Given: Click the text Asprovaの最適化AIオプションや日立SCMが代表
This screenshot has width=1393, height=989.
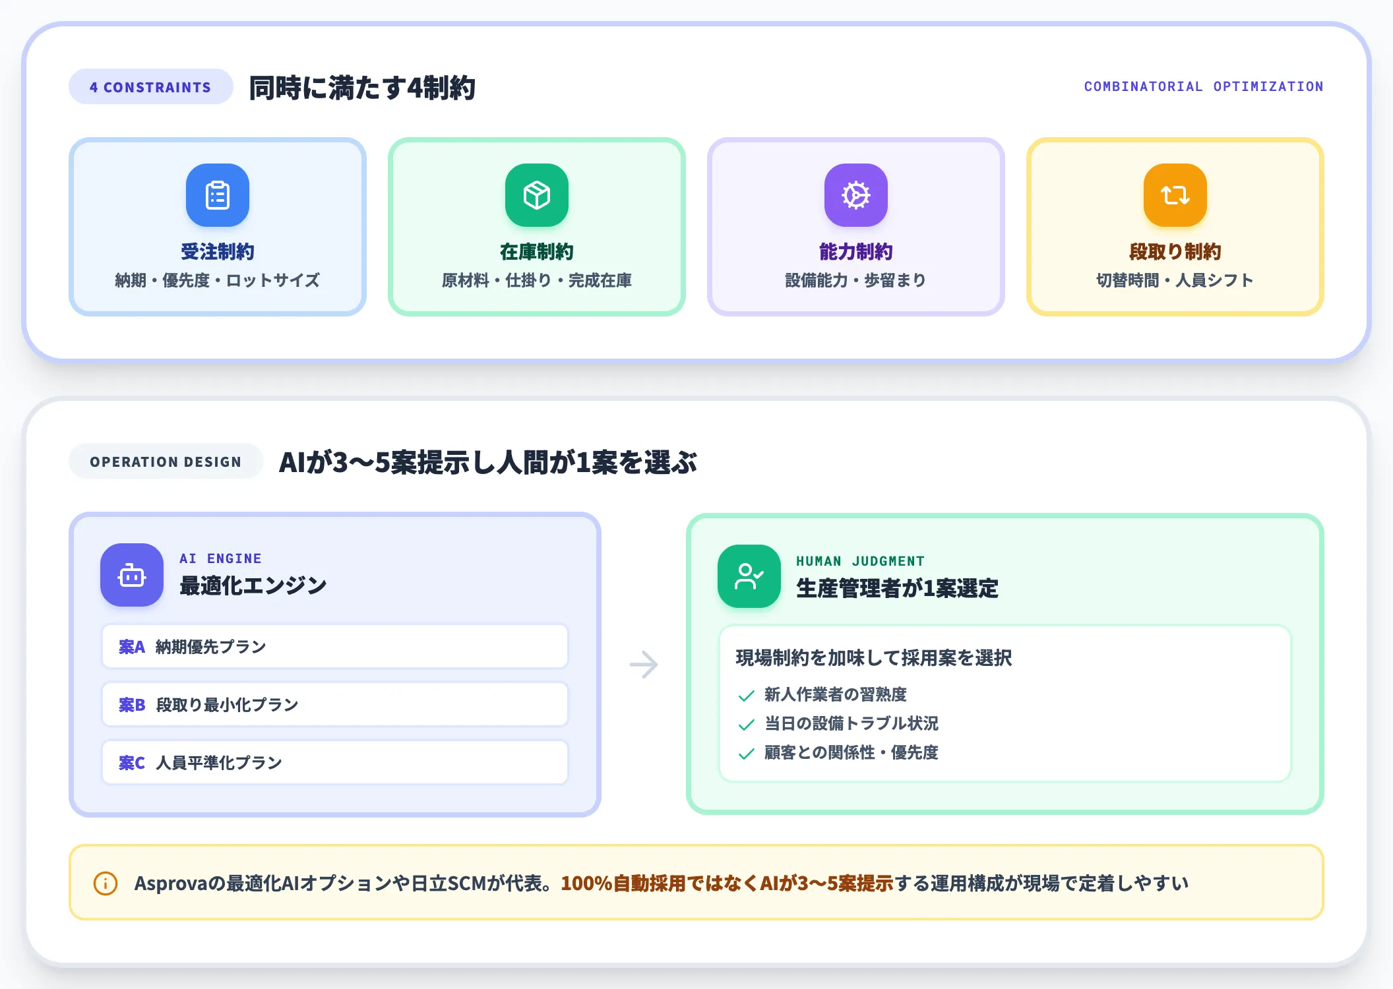Looking at the screenshot, I should coord(344,883).
